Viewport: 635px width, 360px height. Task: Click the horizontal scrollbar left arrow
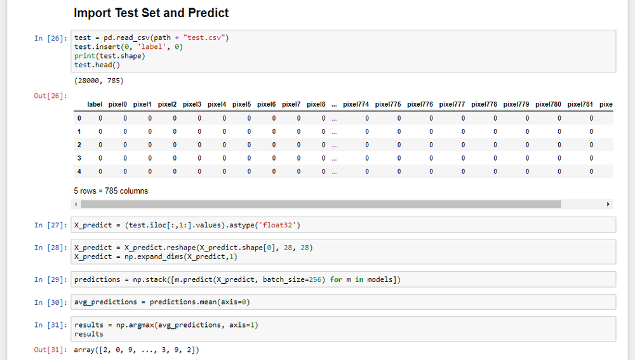pos(77,204)
